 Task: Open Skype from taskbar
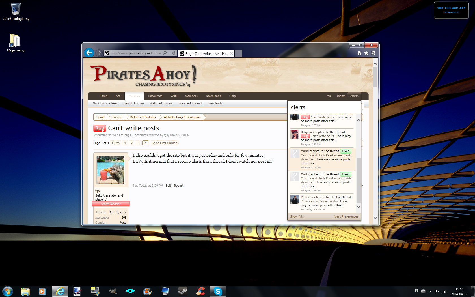tap(218, 291)
